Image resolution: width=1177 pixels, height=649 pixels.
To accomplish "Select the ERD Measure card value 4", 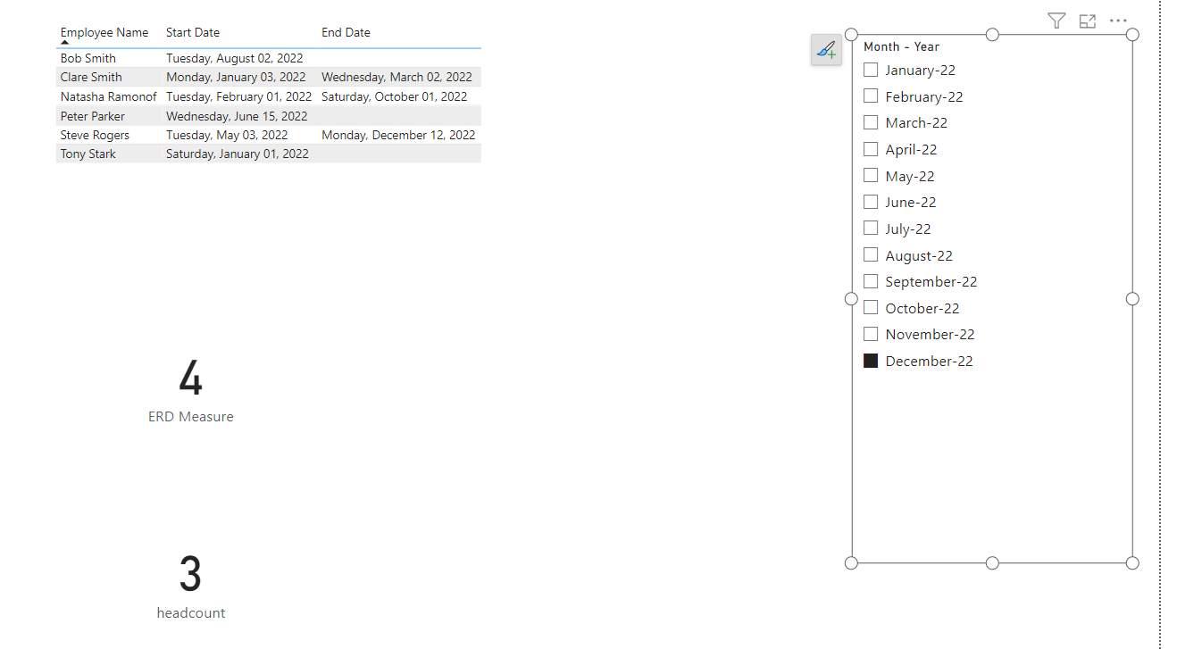I will tap(190, 379).
